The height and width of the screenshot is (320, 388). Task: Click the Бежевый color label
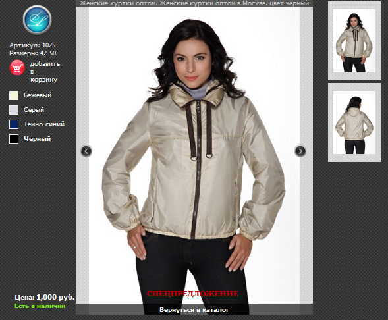tap(38, 95)
